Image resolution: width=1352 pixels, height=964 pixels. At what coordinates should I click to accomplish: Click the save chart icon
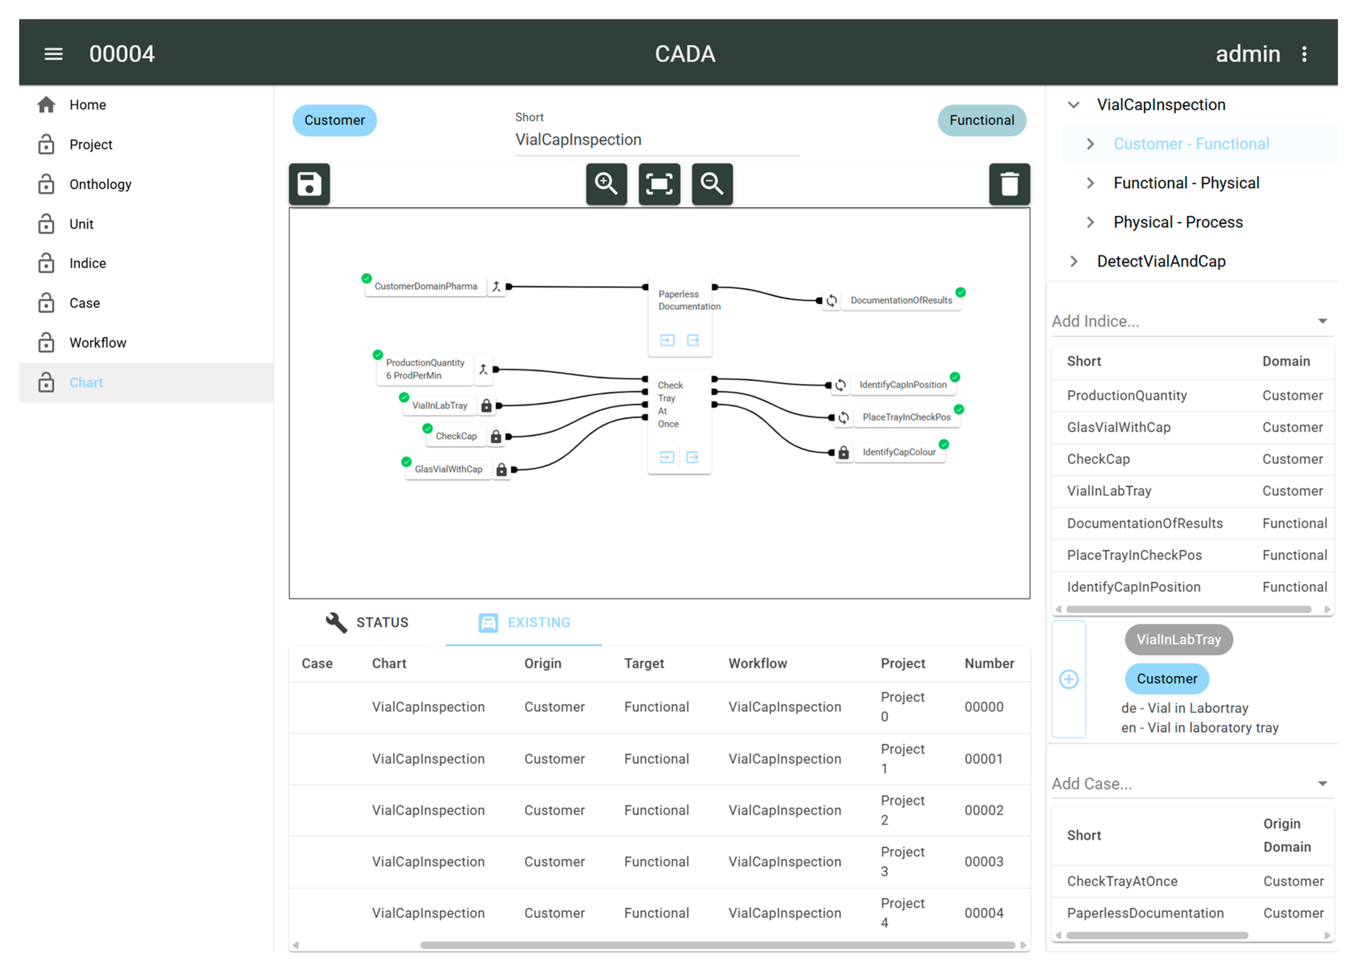click(x=309, y=184)
